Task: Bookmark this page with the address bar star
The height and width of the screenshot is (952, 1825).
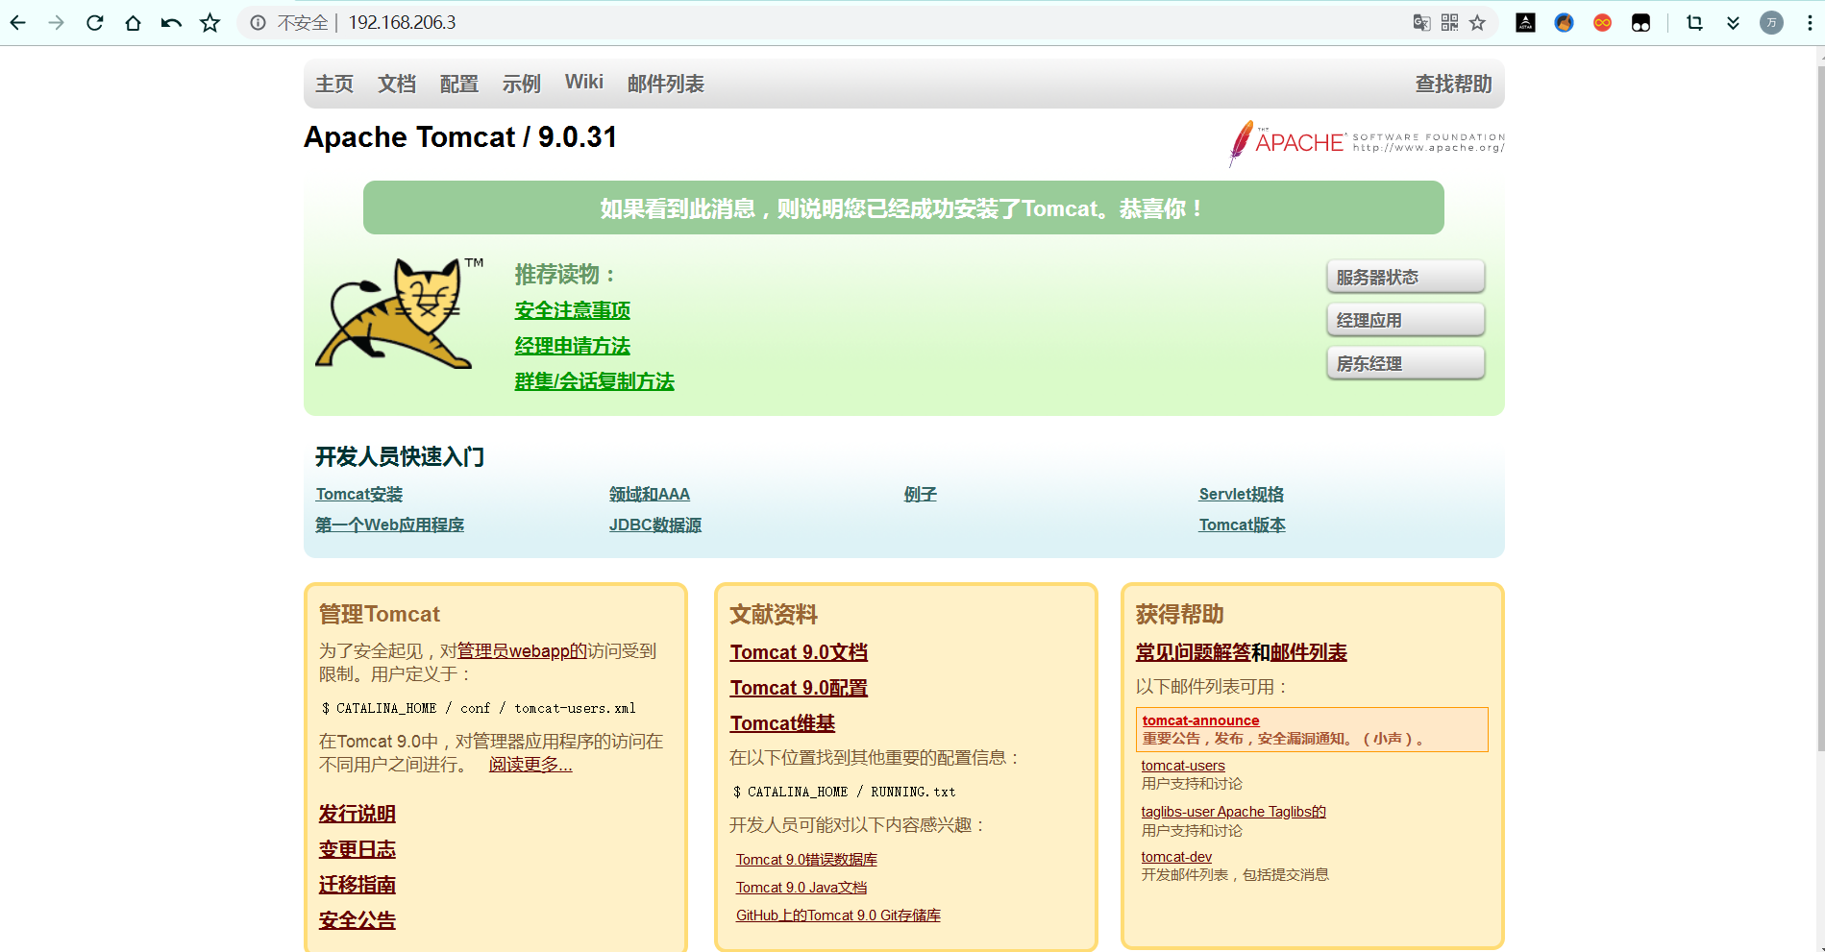Action: click(x=1478, y=23)
